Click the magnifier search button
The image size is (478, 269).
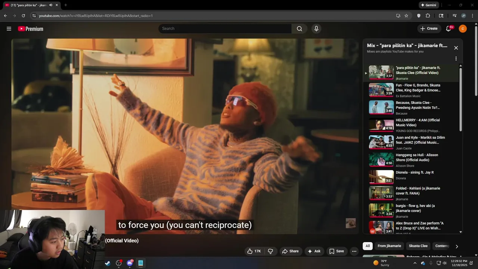coord(299,29)
